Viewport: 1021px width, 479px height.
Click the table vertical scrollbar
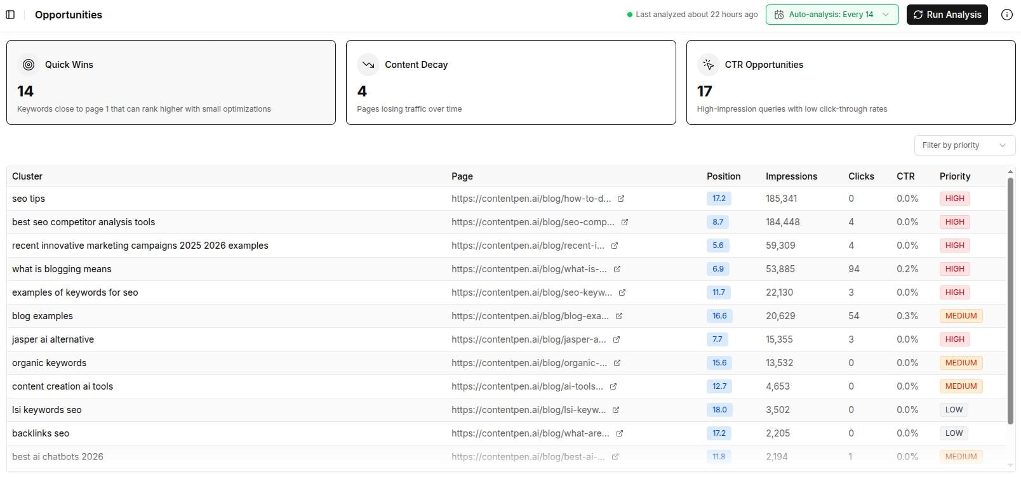tap(1010, 301)
